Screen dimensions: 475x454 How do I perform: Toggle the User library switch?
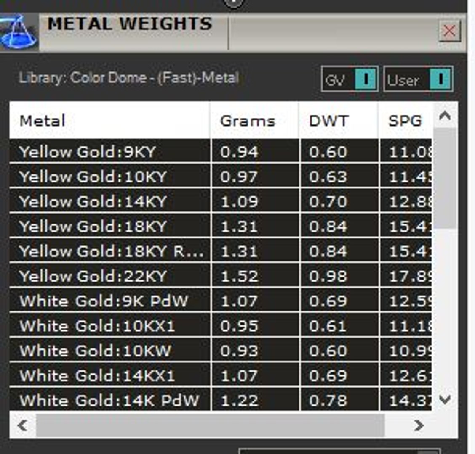pos(418,79)
